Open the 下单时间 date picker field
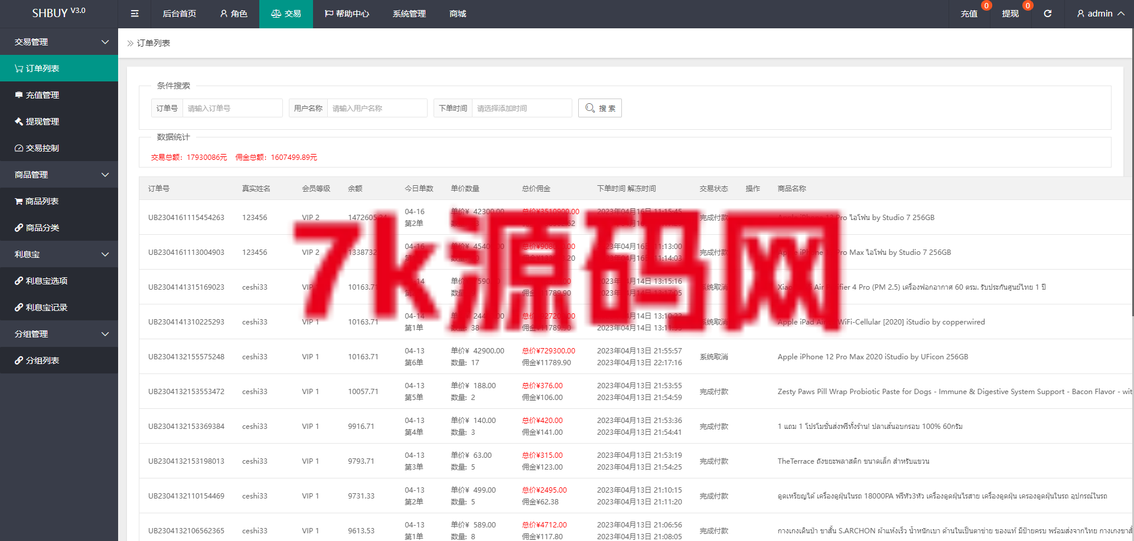This screenshot has width=1134, height=541. [522, 108]
